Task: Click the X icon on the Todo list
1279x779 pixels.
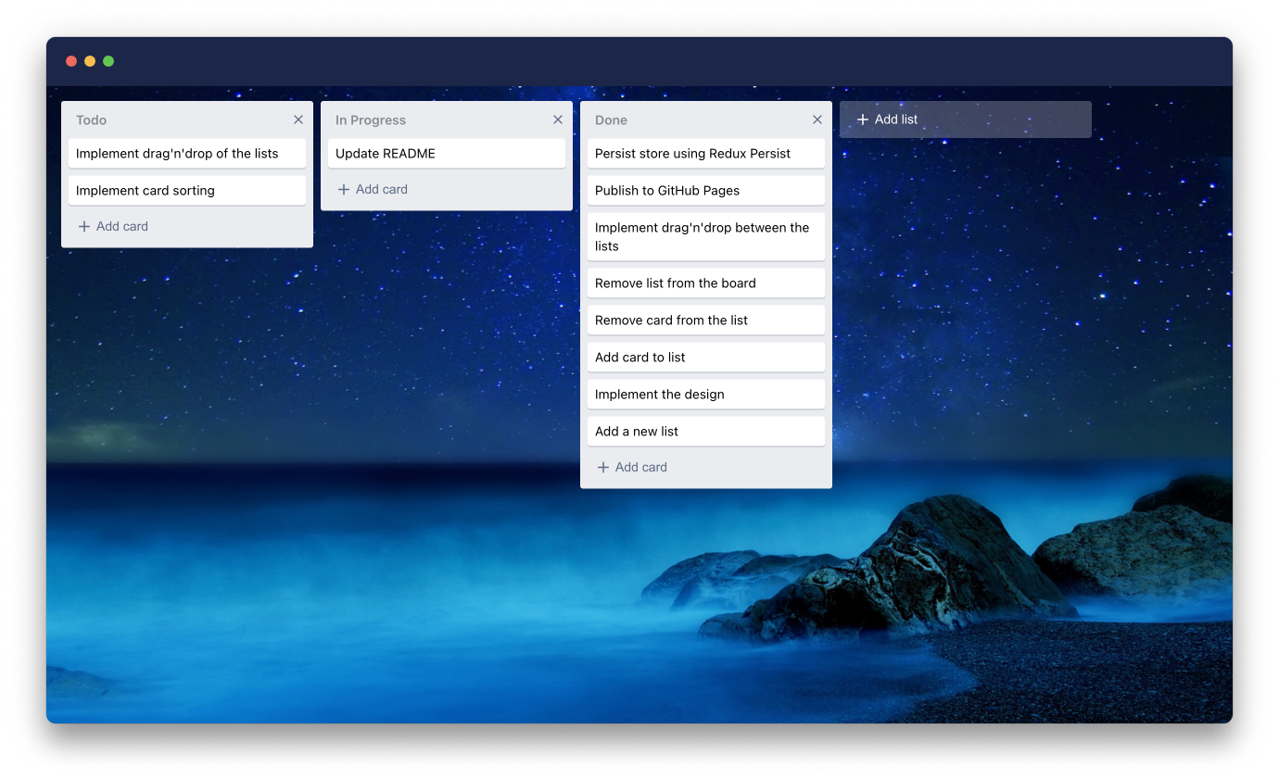Action: pos(298,119)
